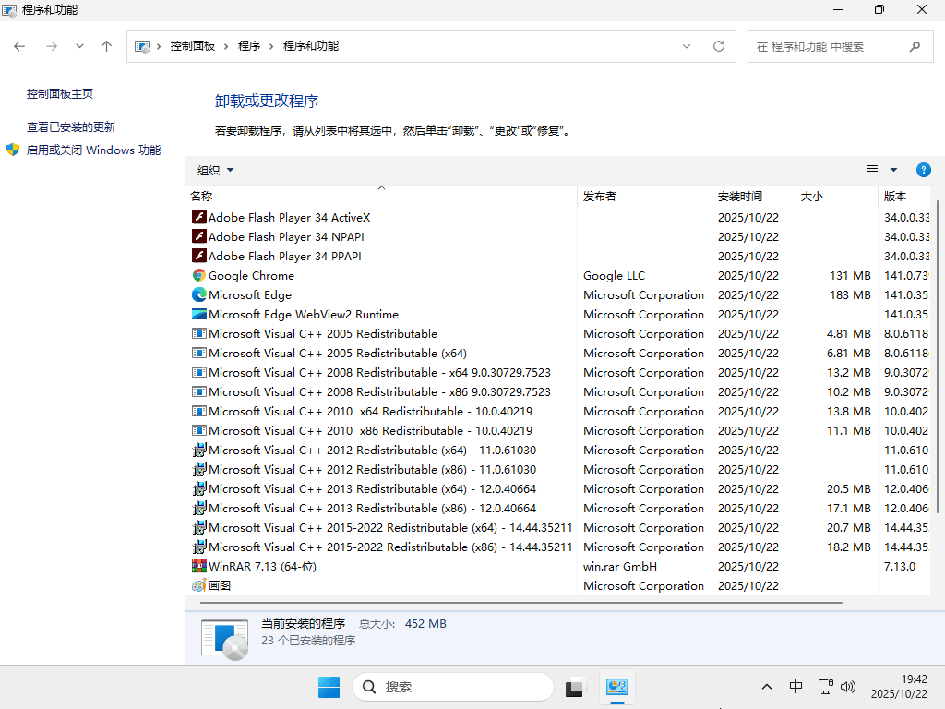
Task: Select the Google Chrome icon in the list
Action: (198, 275)
